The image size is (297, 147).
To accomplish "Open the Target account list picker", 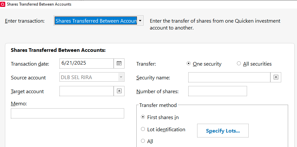I will coord(119,91).
